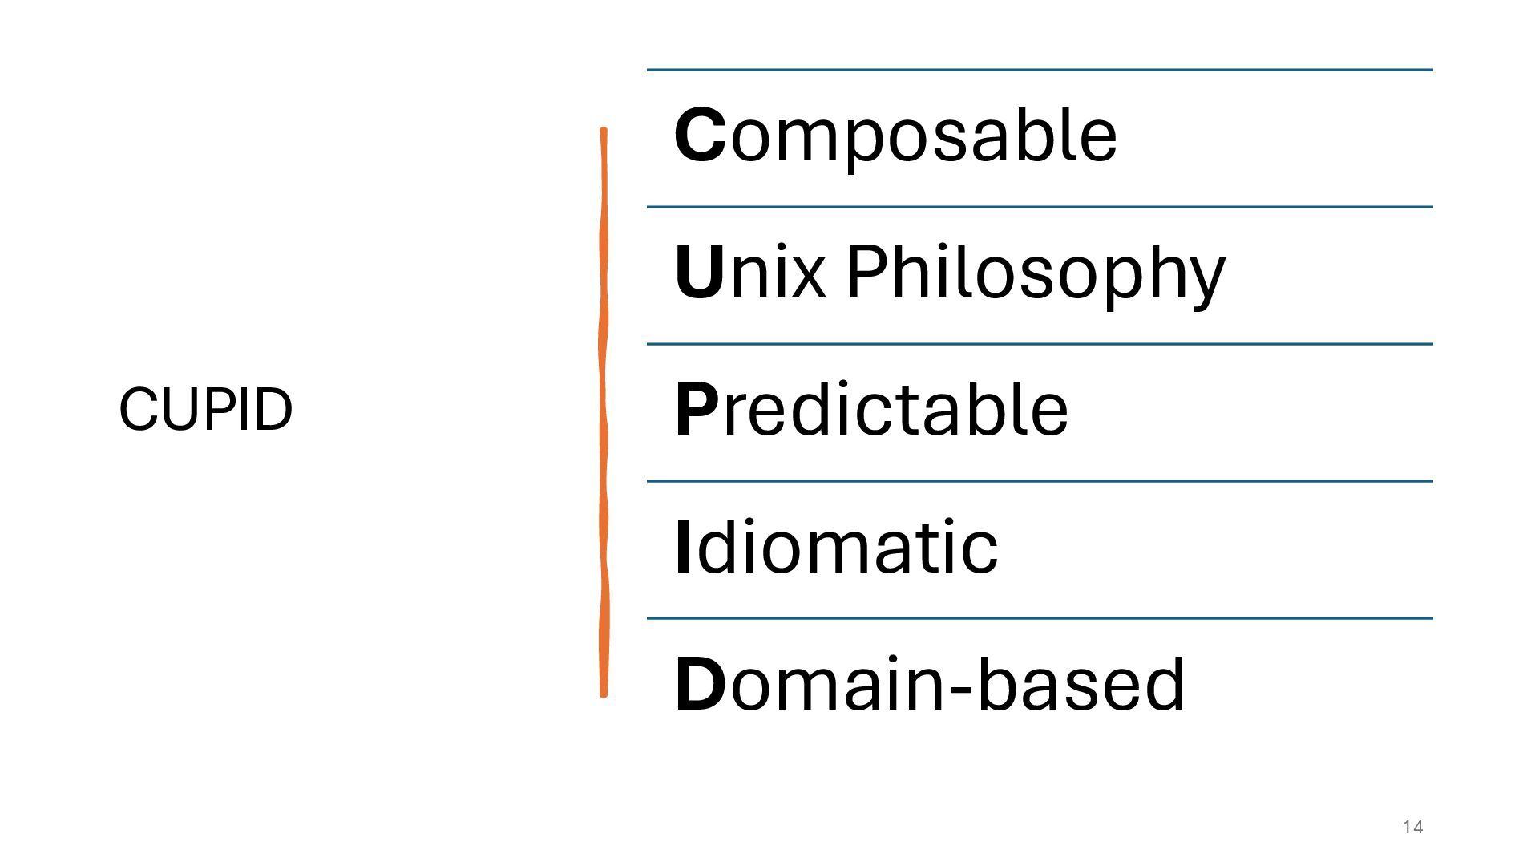Screen dimensions: 1539x866
Task: Click the bold U in Unix
Action: coord(700,273)
